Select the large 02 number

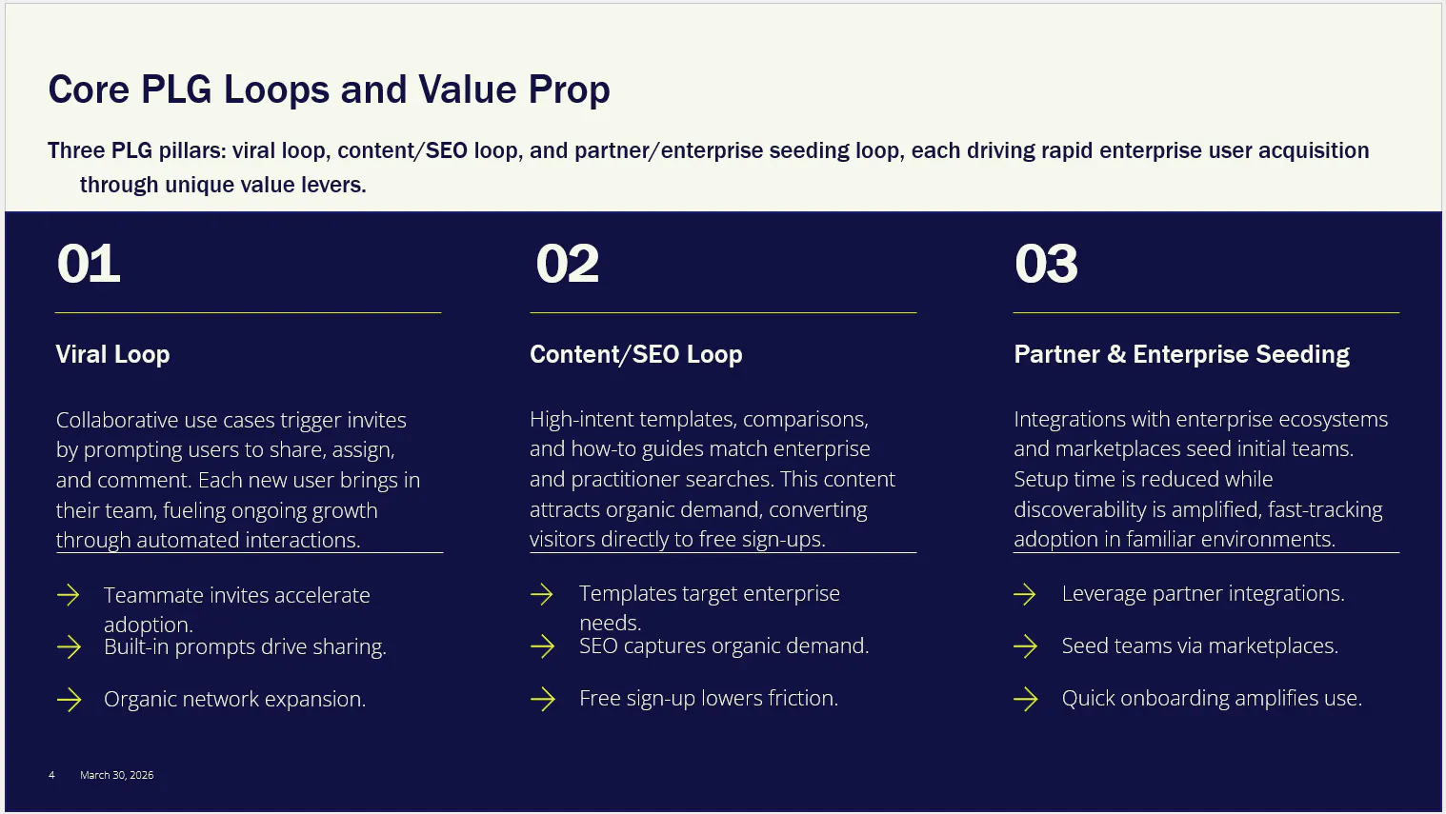[x=568, y=264]
